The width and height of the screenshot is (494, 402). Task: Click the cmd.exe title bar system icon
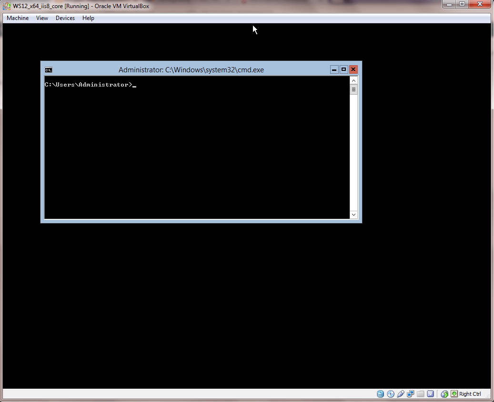[x=48, y=69]
